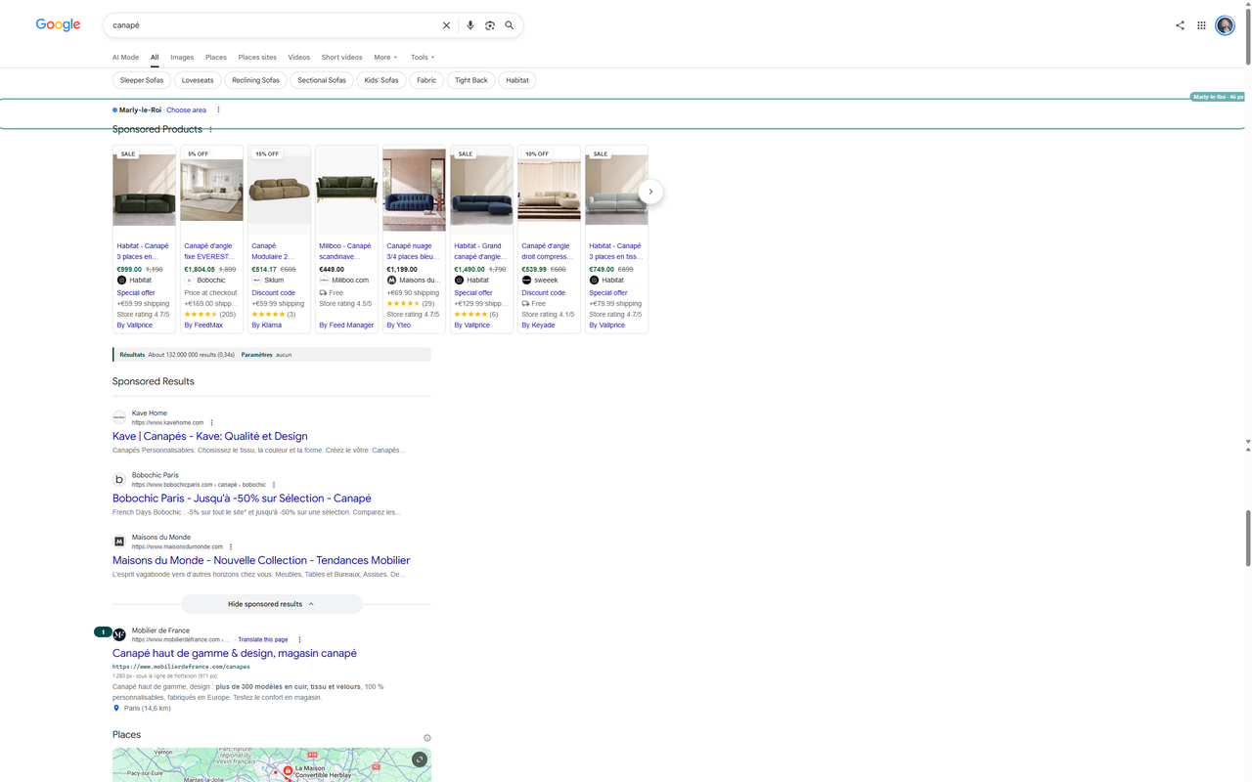Open Miliboo scandinavian sofa product image
The image size is (1252, 782).
pos(346,191)
